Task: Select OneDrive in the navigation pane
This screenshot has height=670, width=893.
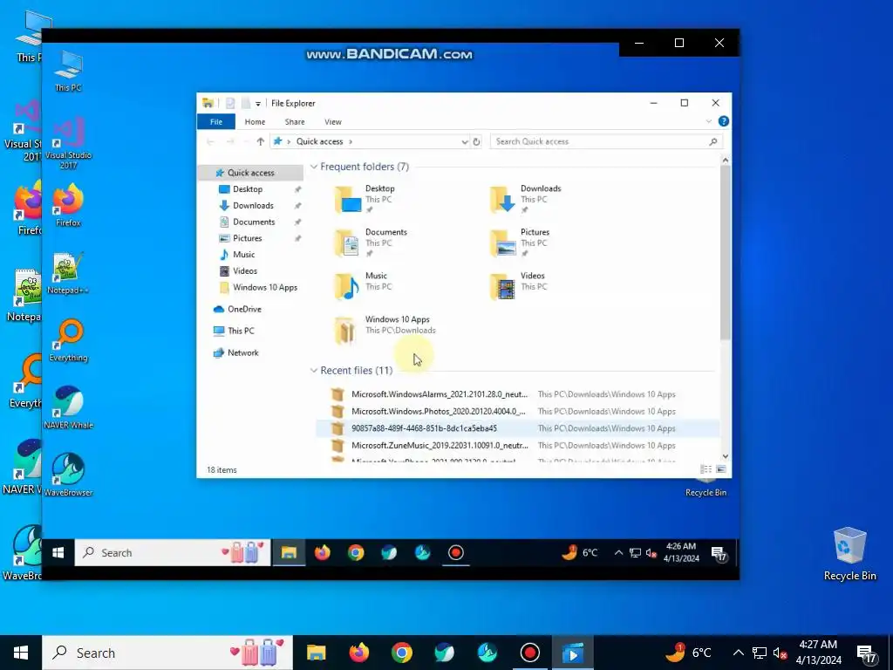Action: point(244,310)
